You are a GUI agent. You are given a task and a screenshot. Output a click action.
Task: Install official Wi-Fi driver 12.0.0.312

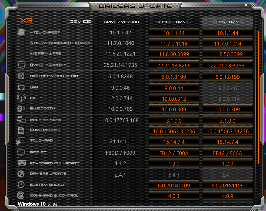[174, 99]
